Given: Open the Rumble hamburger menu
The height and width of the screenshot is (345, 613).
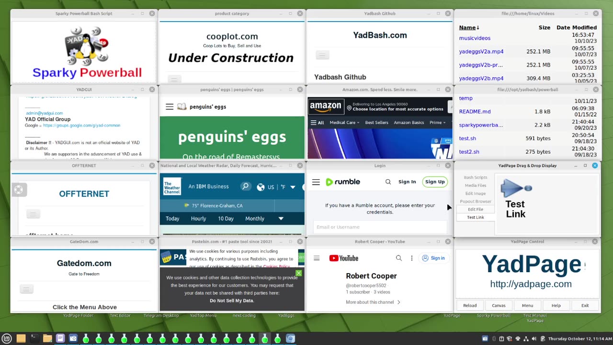Looking at the screenshot, I should coord(316,182).
